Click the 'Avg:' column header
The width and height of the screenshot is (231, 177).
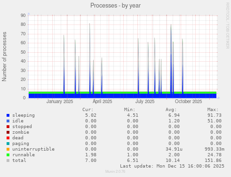(x=171, y=110)
